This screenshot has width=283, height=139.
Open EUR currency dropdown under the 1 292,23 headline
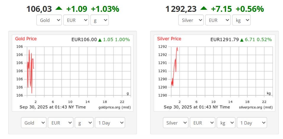point(218,20)
